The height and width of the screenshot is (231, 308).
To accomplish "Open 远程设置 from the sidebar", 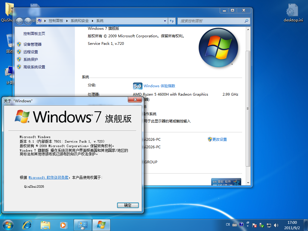I will (31, 52).
